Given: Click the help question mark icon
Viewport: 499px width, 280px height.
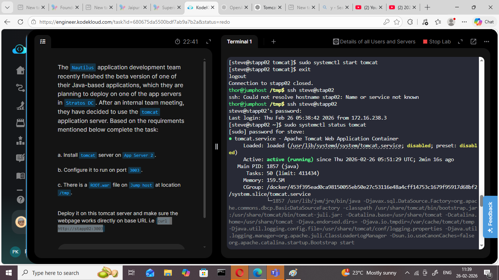Looking at the screenshot, I should pos(20,199).
